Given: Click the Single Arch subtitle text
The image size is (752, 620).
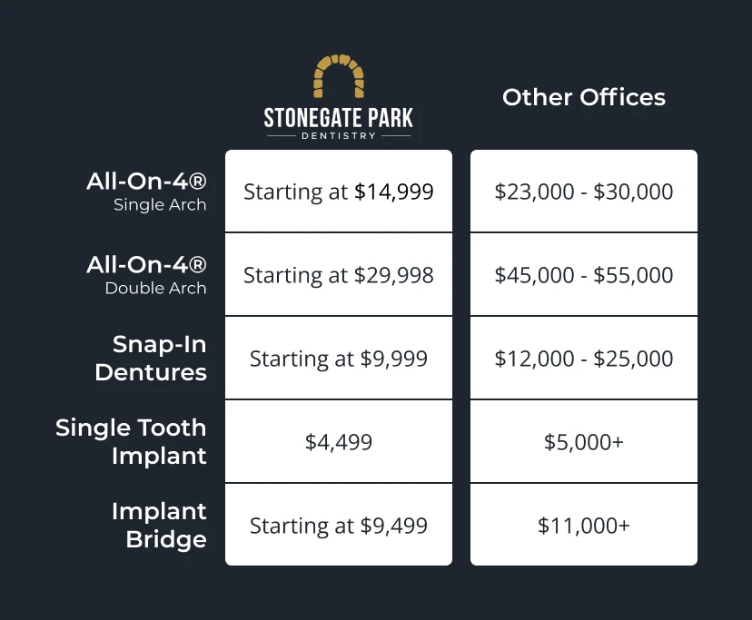Looking at the screenshot, I should click(x=160, y=205).
